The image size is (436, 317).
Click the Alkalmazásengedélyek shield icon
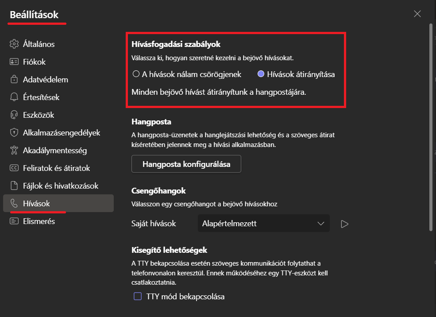(14, 133)
